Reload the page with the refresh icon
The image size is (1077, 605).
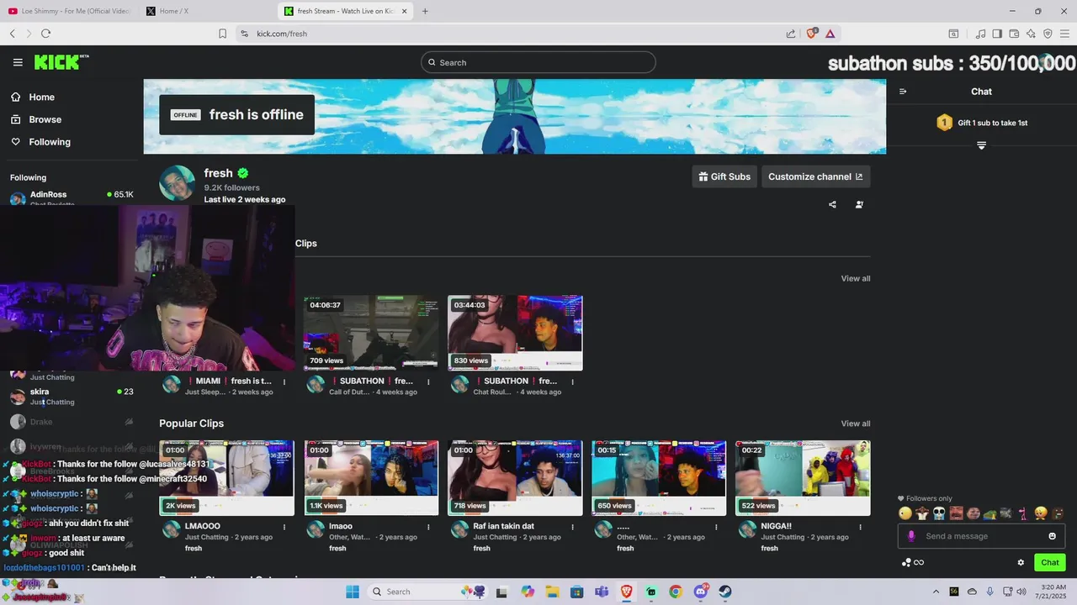click(x=45, y=34)
